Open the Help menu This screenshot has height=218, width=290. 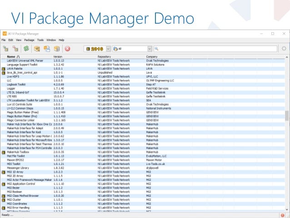tap(61, 40)
